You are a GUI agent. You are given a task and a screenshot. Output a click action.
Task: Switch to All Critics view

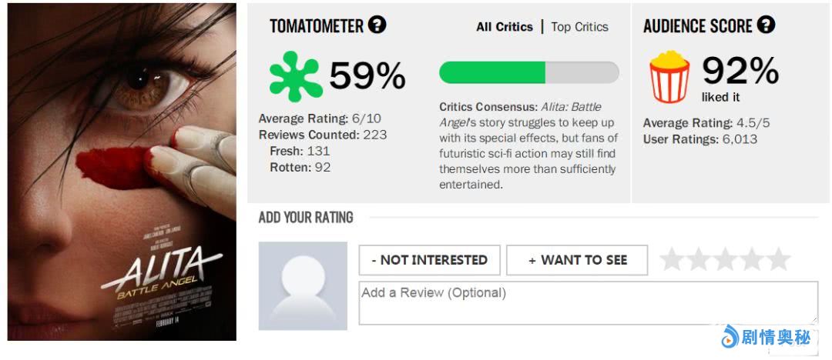505,27
